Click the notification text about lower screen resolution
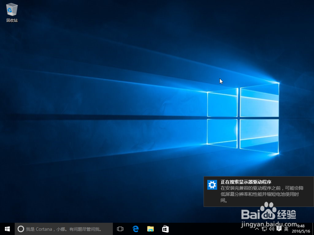The image size is (314, 235). click(262, 194)
